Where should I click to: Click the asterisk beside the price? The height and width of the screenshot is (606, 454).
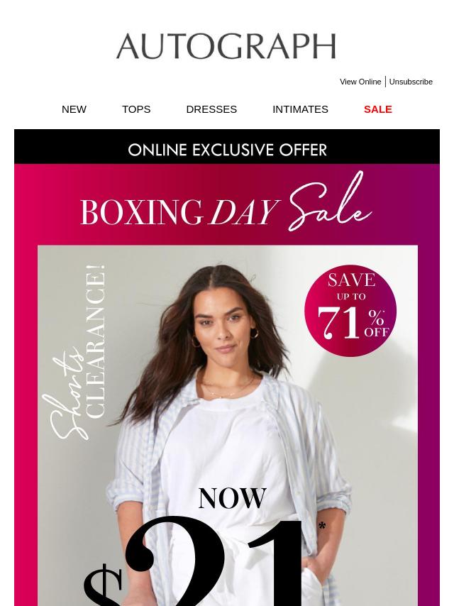point(322,527)
